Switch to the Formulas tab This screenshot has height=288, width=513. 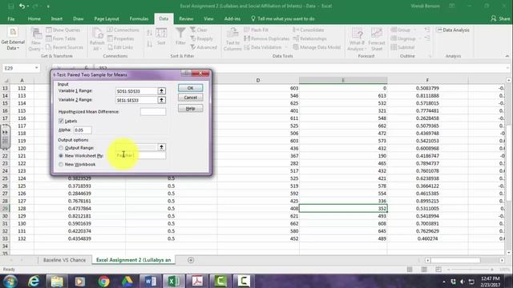click(139, 19)
